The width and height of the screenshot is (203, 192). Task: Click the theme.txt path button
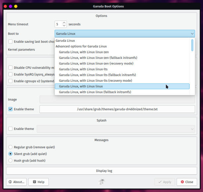[117, 109]
